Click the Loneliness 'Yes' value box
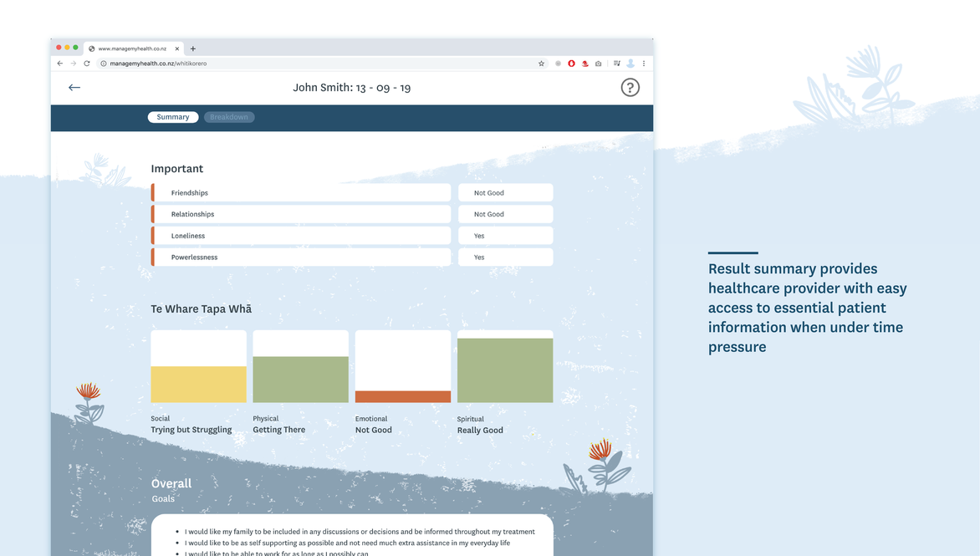Screen dimensions: 980x556 [505, 236]
